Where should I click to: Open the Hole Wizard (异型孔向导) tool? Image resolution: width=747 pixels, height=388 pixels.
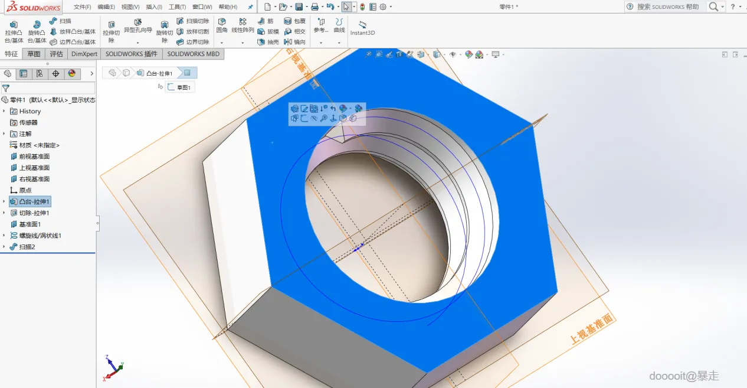pos(137,25)
